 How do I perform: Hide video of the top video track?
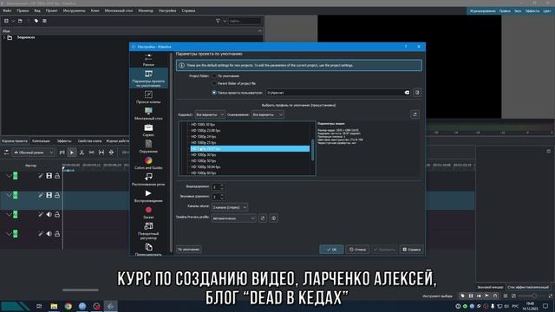point(49,176)
